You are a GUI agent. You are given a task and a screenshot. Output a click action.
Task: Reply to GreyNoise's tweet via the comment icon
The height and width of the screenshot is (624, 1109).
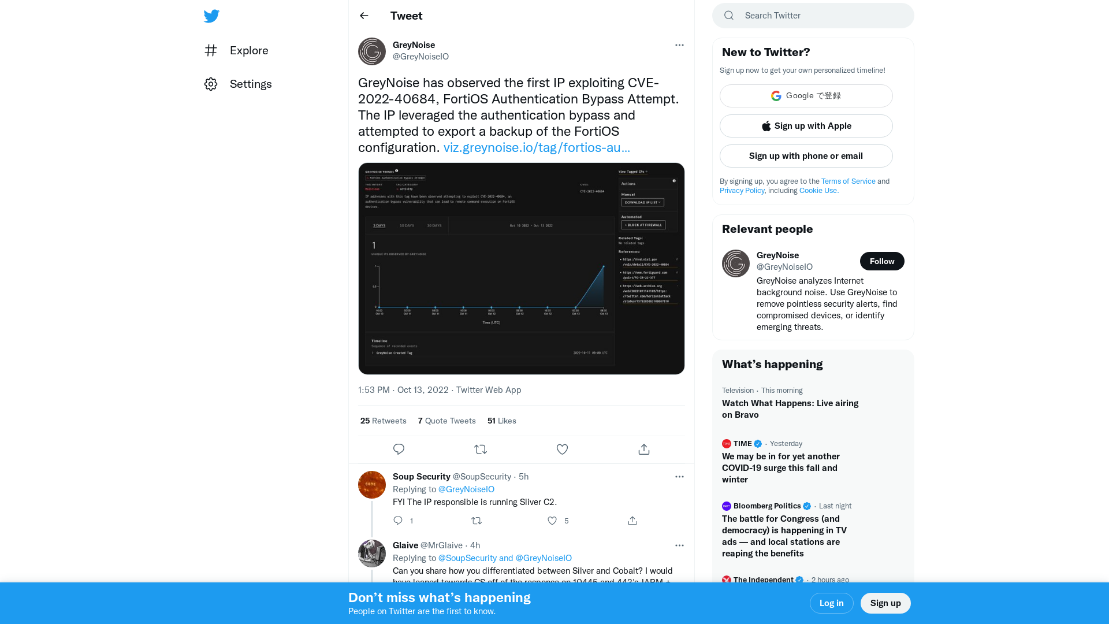tap(399, 449)
